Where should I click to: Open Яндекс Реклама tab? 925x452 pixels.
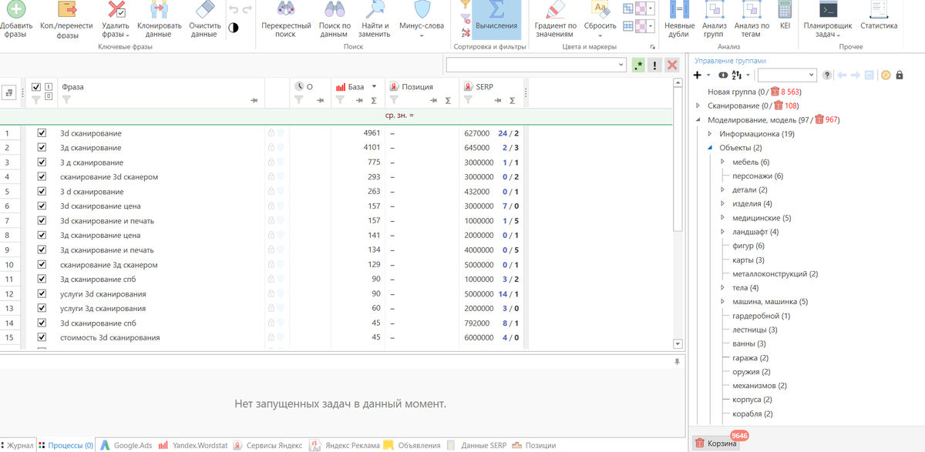pyautogui.click(x=345, y=445)
